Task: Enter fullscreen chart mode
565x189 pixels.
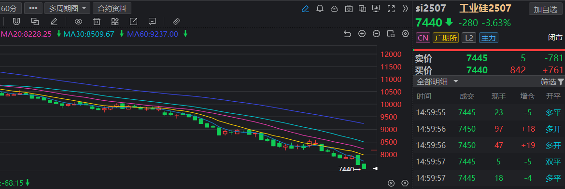Action: click(x=391, y=8)
